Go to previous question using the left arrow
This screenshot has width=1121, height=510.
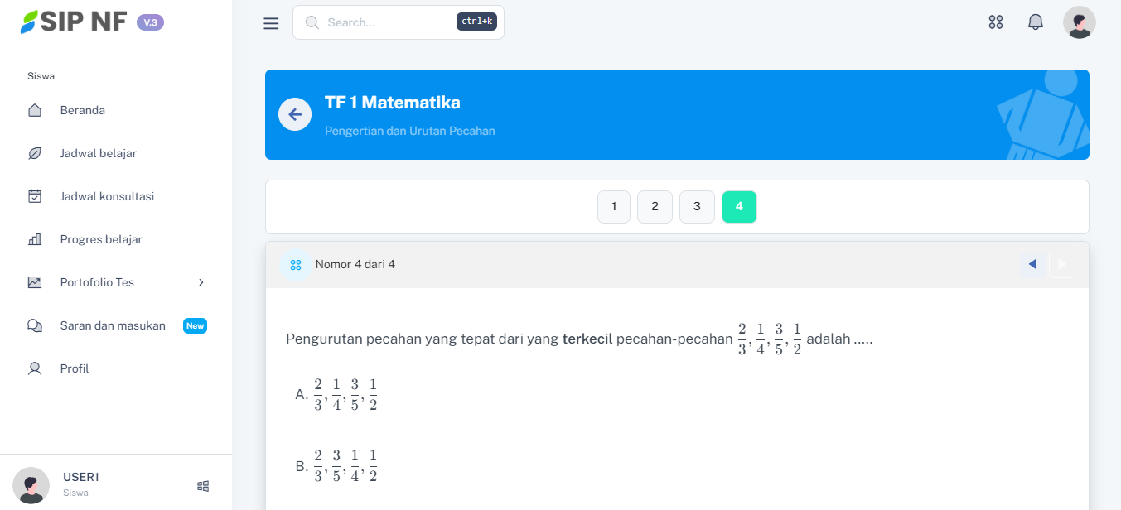point(1032,264)
